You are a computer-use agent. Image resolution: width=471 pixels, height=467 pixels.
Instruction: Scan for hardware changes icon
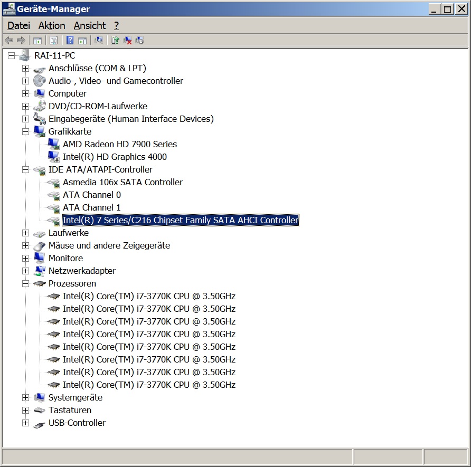(x=99, y=40)
